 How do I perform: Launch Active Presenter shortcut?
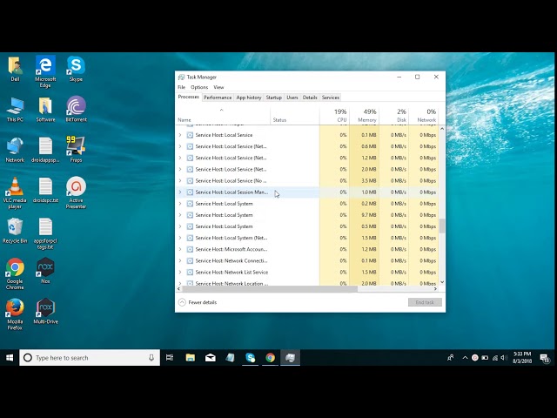pyautogui.click(x=76, y=193)
